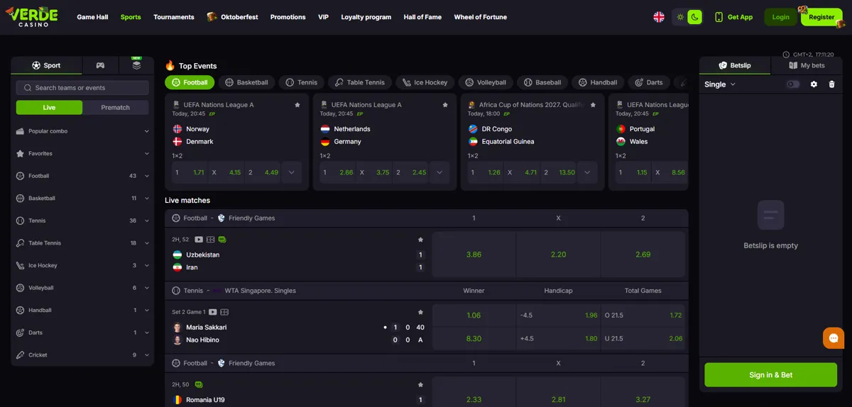This screenshot has width=852, height=407.
Task: Select the Baseball sport chip
Action: tap(542, 82)
